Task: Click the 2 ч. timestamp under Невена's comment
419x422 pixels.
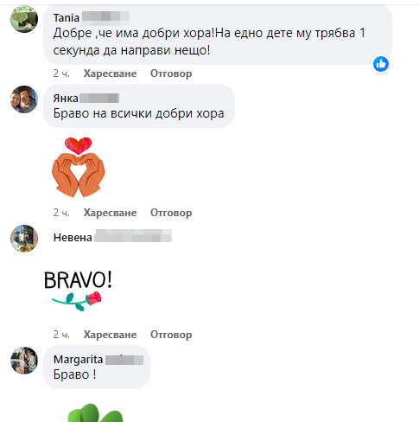Action: click(x=61, y=335)
